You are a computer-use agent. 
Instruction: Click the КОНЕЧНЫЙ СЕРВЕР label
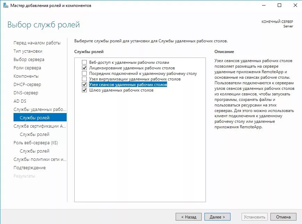(x=277, y=21)
